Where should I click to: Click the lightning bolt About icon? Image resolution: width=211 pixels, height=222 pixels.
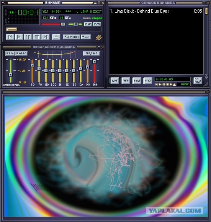coord(99,38)
